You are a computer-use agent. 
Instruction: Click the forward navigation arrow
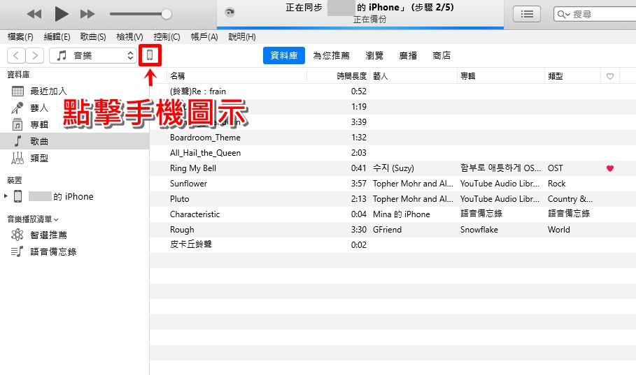[x=35, y=55]
